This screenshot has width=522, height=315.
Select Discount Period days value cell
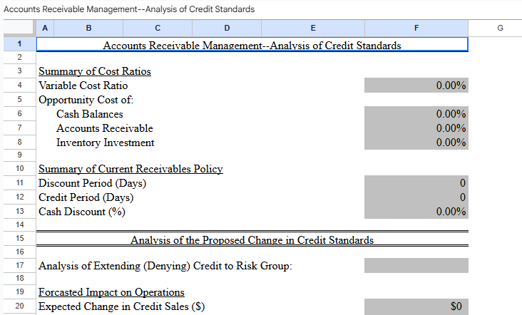(416, 183)
